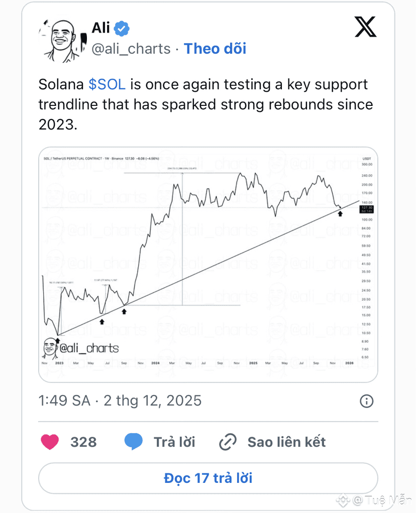The height and width of the screenshot is (513, 416).
Task: Follow Ali via Theo dõi link
Action: [x=215, y=49]
